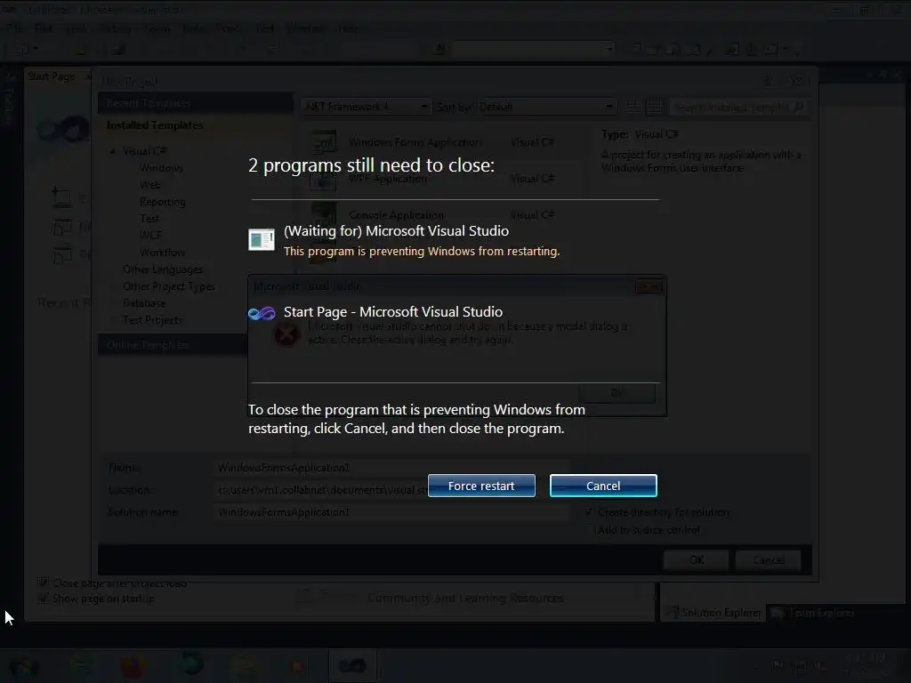Click the red error icon in the message box

point(286,335)
